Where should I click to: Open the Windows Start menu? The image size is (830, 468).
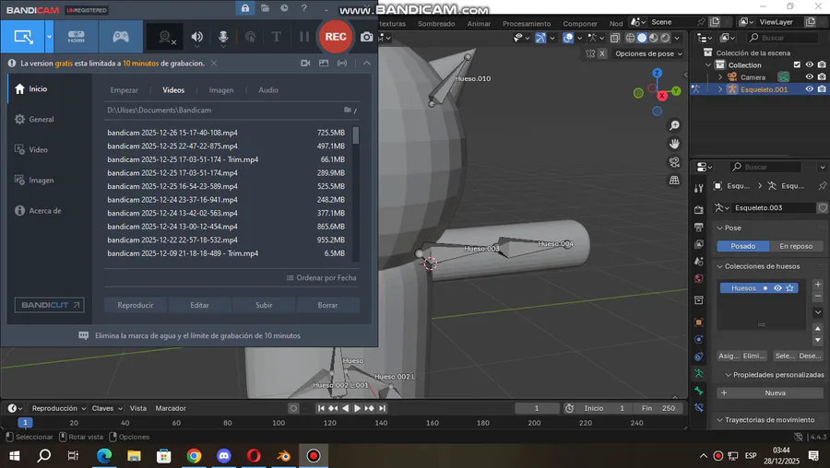coord(14,455)
